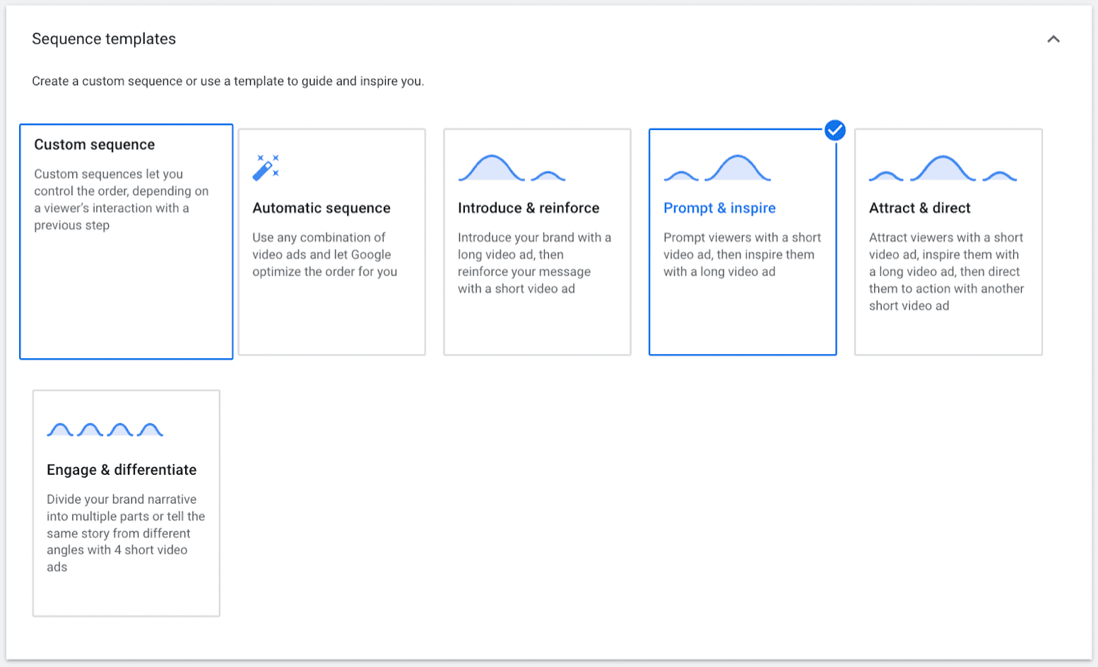Viewport: 1098px width, 667px height.
Task: Click the Prompt & inspire title link
Action: (719, 208)
